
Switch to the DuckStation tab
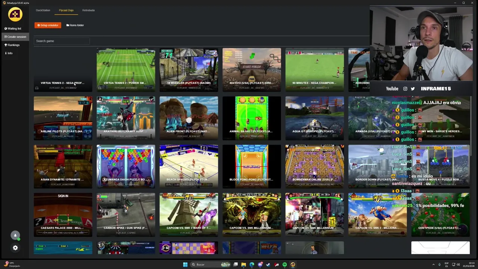click(x=43, y=10)
